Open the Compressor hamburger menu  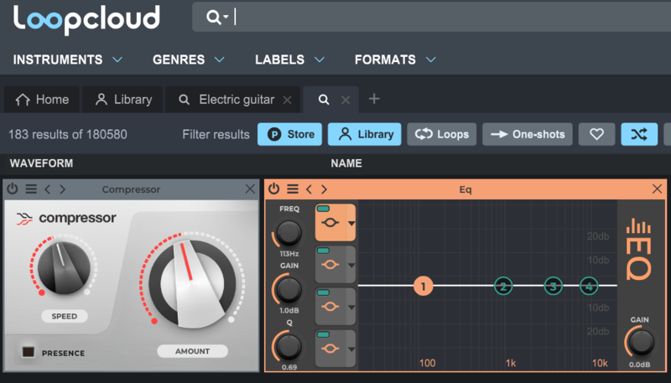(30, 189)
